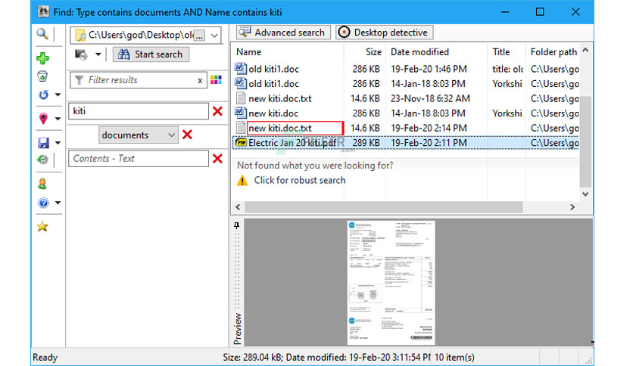Click the recycle bin icon in sidebar
This screenshot has height=366, width=633.
42,76
